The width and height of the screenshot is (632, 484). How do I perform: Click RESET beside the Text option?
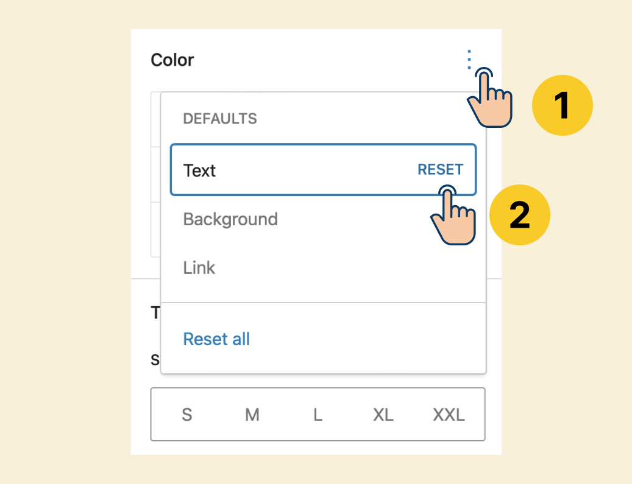pos(440,169)
